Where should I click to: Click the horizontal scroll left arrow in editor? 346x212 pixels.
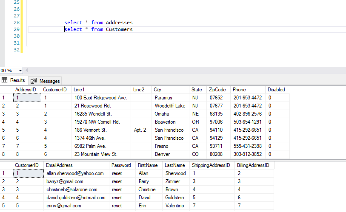tap(27, 71)
